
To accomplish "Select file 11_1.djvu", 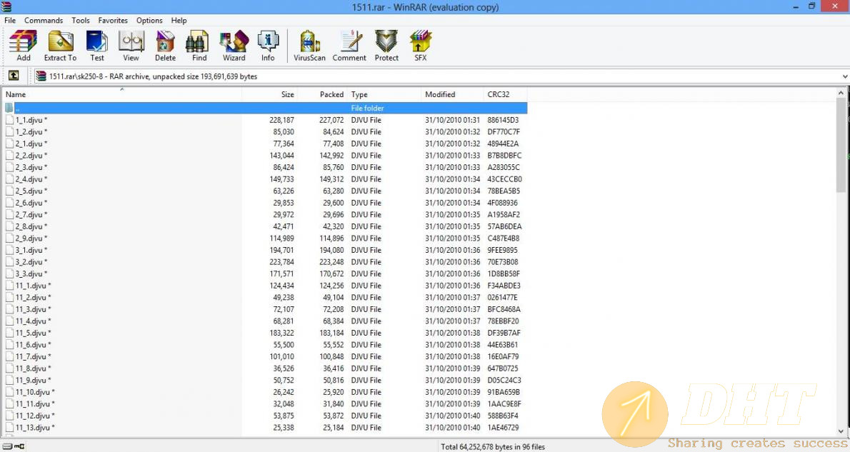I will [x=33, y=286].
